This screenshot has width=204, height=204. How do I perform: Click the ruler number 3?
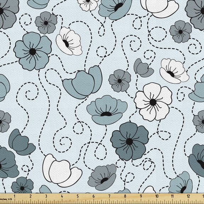pyautogui.click(x=46, y=196)
